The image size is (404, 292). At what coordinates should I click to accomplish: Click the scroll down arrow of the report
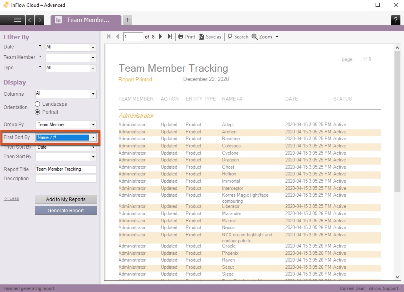[397, 277]
